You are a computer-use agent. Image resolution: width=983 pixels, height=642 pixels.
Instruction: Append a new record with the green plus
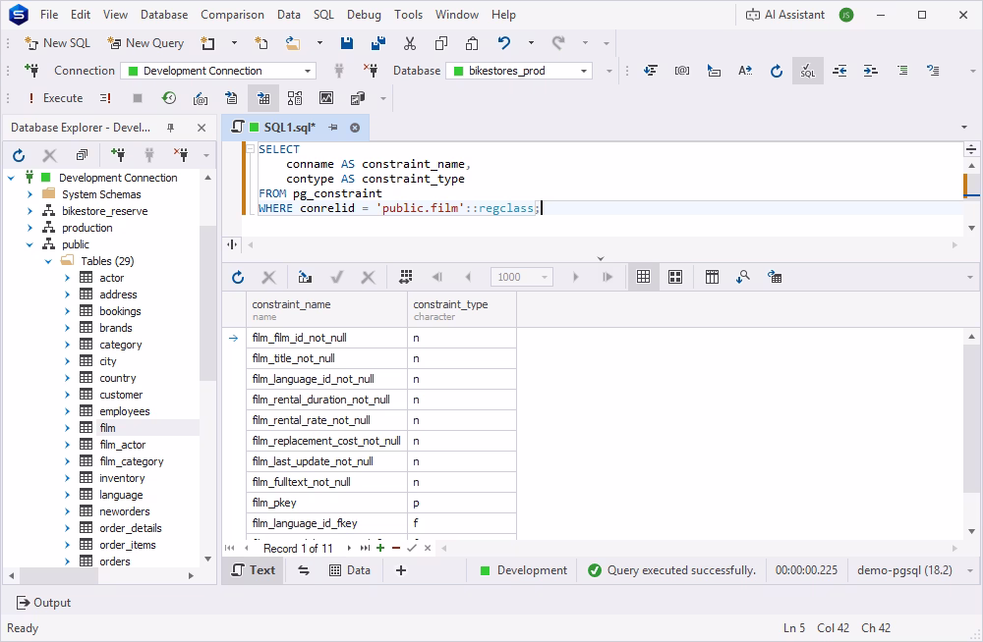[380, 548]
